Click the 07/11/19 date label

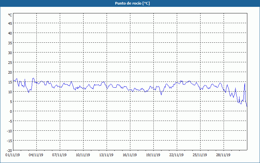click(59, 155)
